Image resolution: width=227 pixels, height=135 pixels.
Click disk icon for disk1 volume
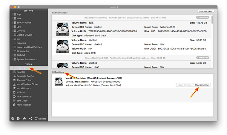tap(62, 65)
